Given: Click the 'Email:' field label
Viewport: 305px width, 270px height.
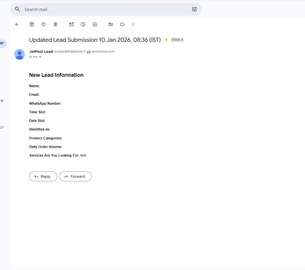Looking at the screenshot, I should click(34, 95).
